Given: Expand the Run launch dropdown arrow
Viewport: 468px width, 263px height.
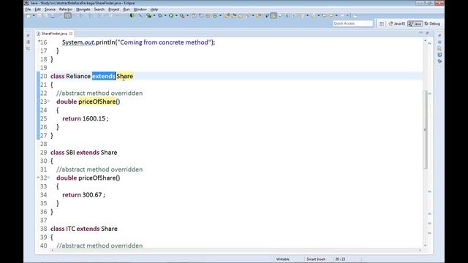Looking at the screenshot, I should tap(176, 15).
